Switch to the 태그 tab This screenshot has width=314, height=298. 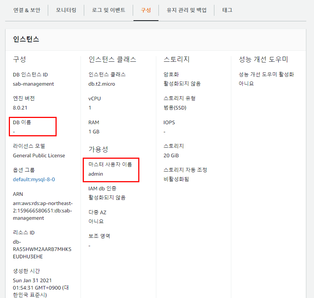point(227,10)
